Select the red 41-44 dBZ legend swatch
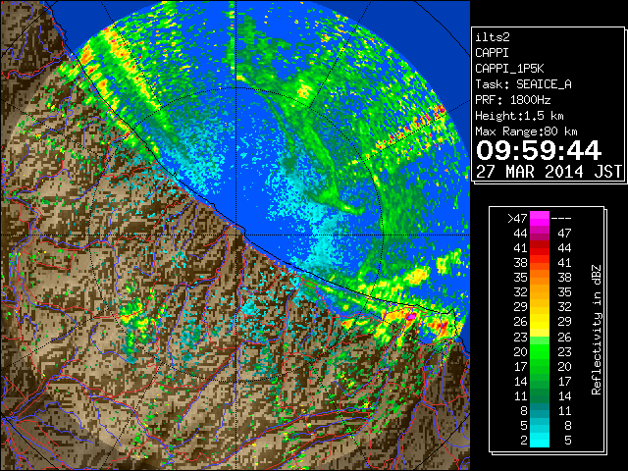This screenshot has width=628, height=471. tap(540, 248)
